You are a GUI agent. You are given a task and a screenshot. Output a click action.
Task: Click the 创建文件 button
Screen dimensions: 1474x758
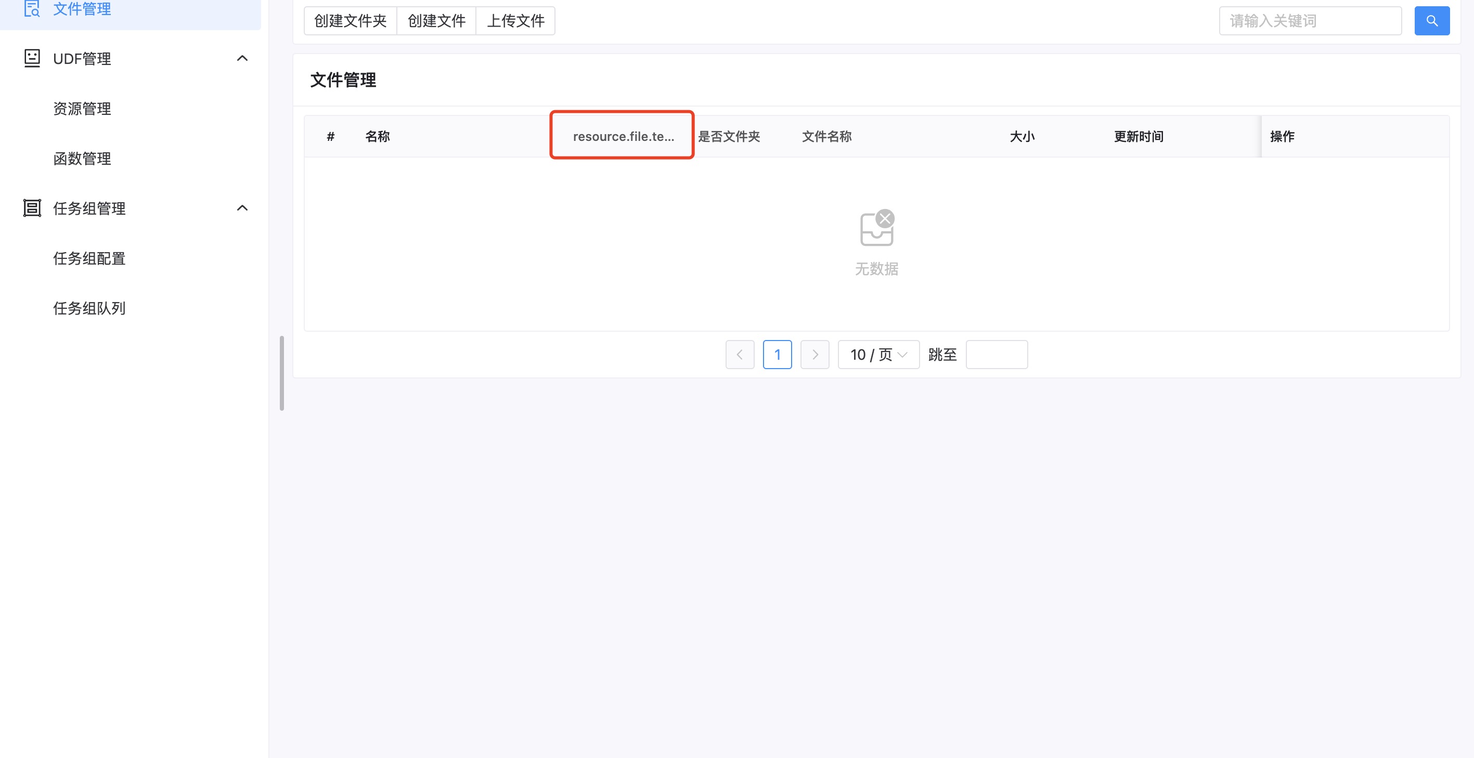436,21
